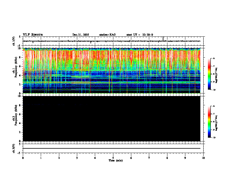
Task: Click the "start UT = 22:20:0" label
Action: (x=140, y=35)
